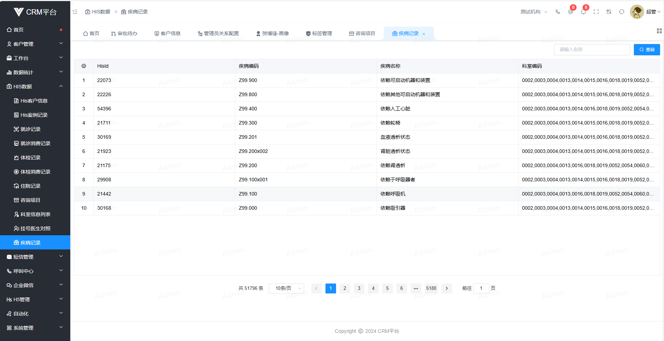Open the 超管 user dropdown

click(653, 12)
